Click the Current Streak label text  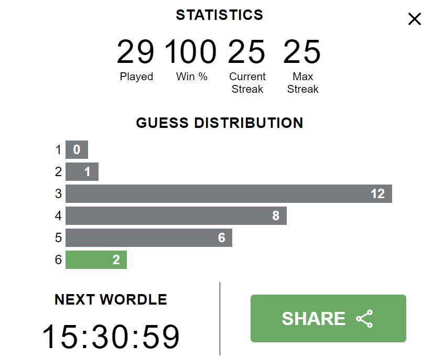point(247,83)
